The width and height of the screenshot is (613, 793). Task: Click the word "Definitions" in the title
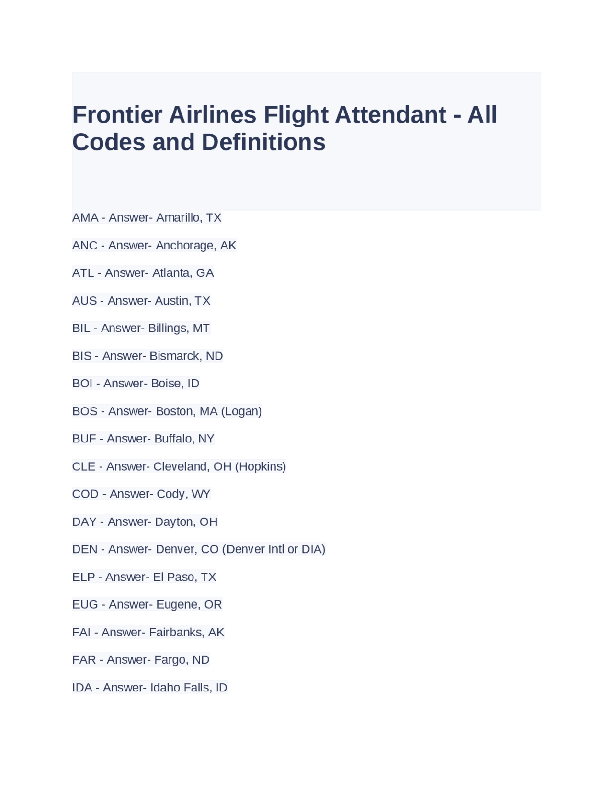263,142
